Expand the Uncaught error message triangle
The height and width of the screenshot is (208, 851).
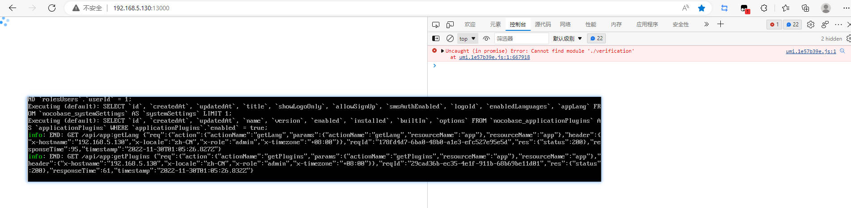(443, 51)
